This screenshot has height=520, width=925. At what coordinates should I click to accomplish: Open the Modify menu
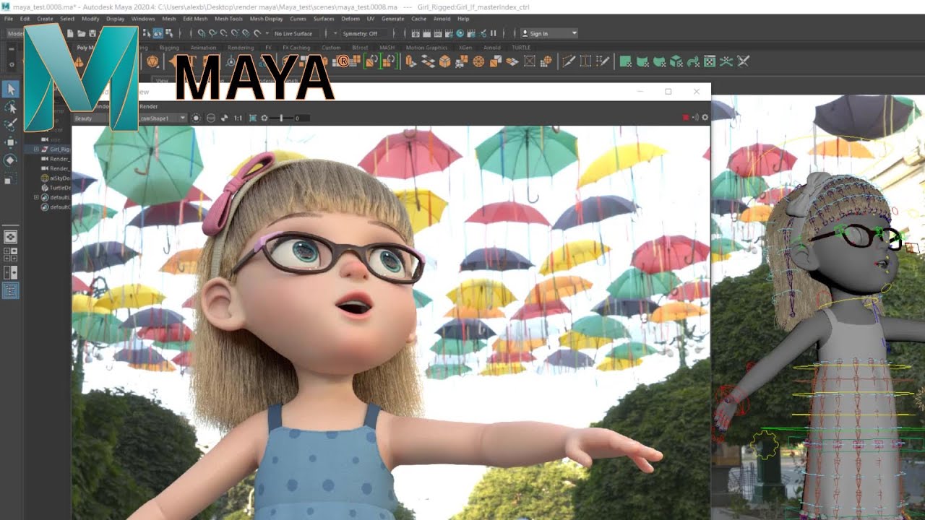pyautogui.click(x=90, y=18)
